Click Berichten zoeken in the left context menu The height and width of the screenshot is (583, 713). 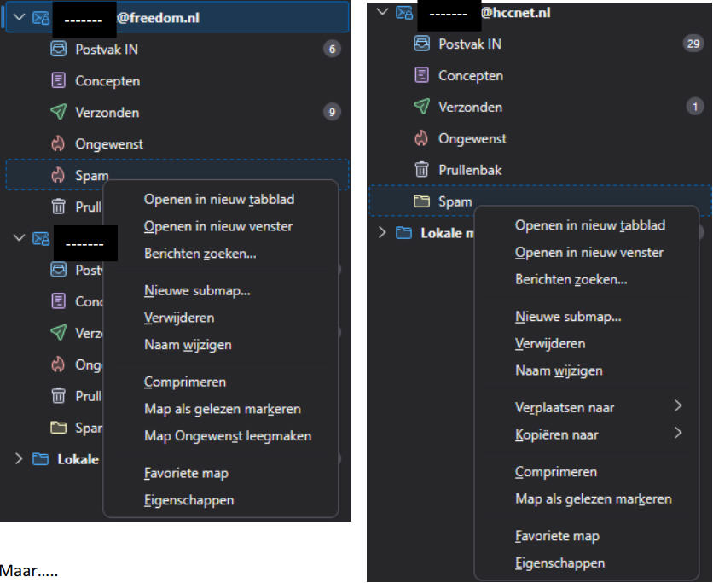[x=200, y=254]
